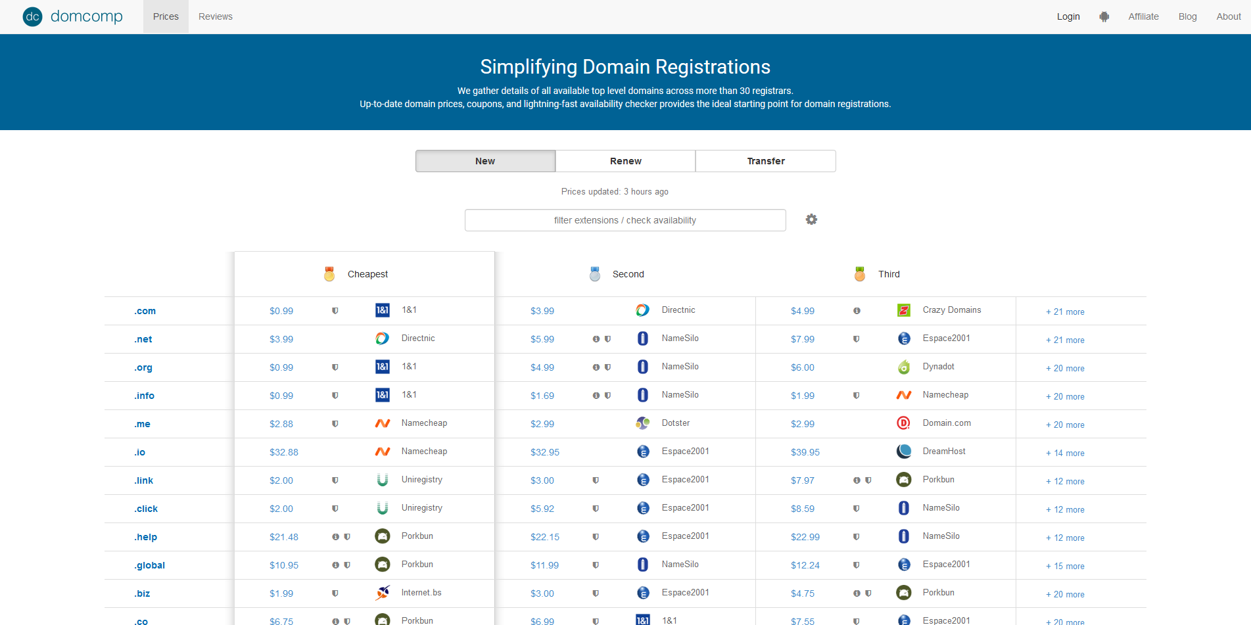Expand '+ 12 more' for .click

click(x=1065, y=509)
